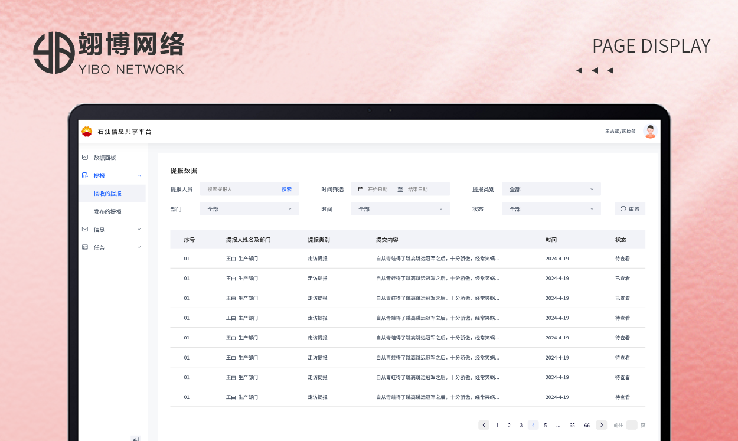The height and width of the screenshot is (441, 738).
Task: Jump to page 5 in pagination
Action: pyautogui.click(x=545, y=425)
